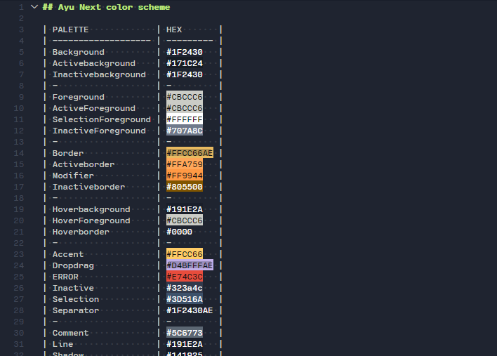This screenshot has height=356, width=497.
Task: Click hex value #171C24
Action: point(185,63)
